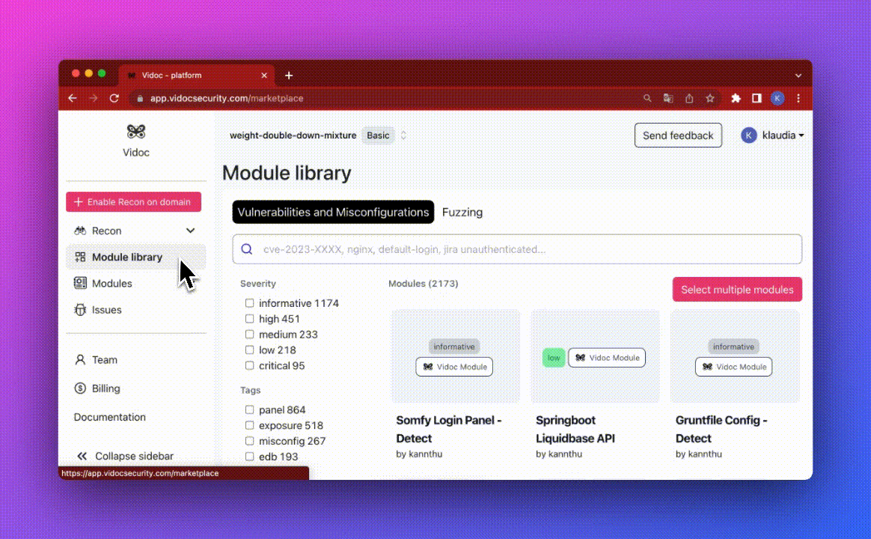Click the browser back arrow
The image size is (871, 539).
(73, 98)
